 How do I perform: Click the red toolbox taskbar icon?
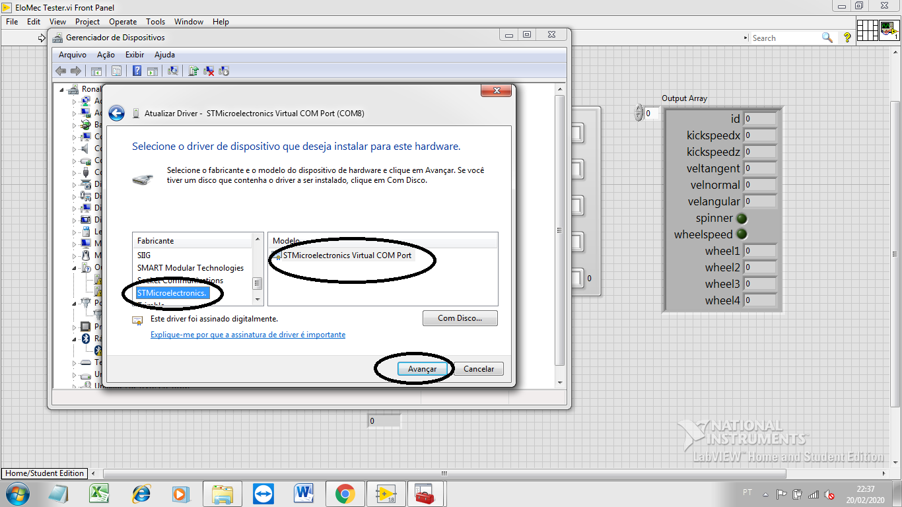click(424, 494)
